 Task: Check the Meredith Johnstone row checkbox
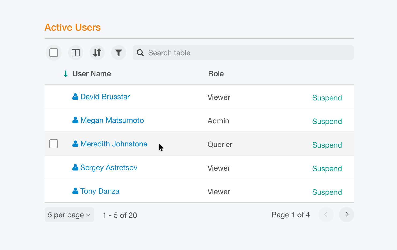[54, 144]
